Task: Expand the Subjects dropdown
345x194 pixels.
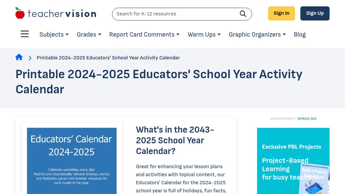Action: pos(54,35)
